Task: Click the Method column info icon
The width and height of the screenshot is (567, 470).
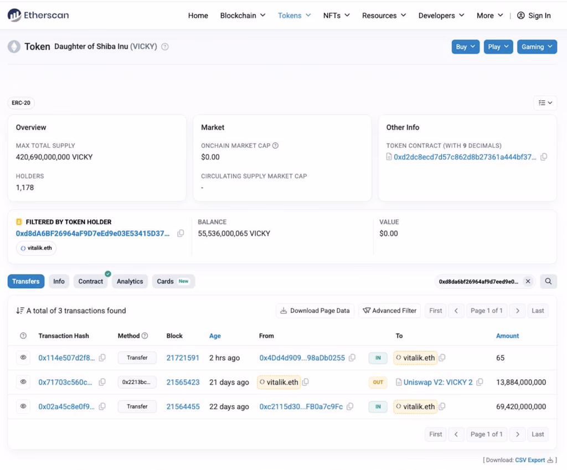Action: [x=145, y=335]
